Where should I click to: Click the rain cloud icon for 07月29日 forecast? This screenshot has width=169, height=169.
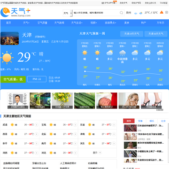pyautogui.click(x=123, y=53)
